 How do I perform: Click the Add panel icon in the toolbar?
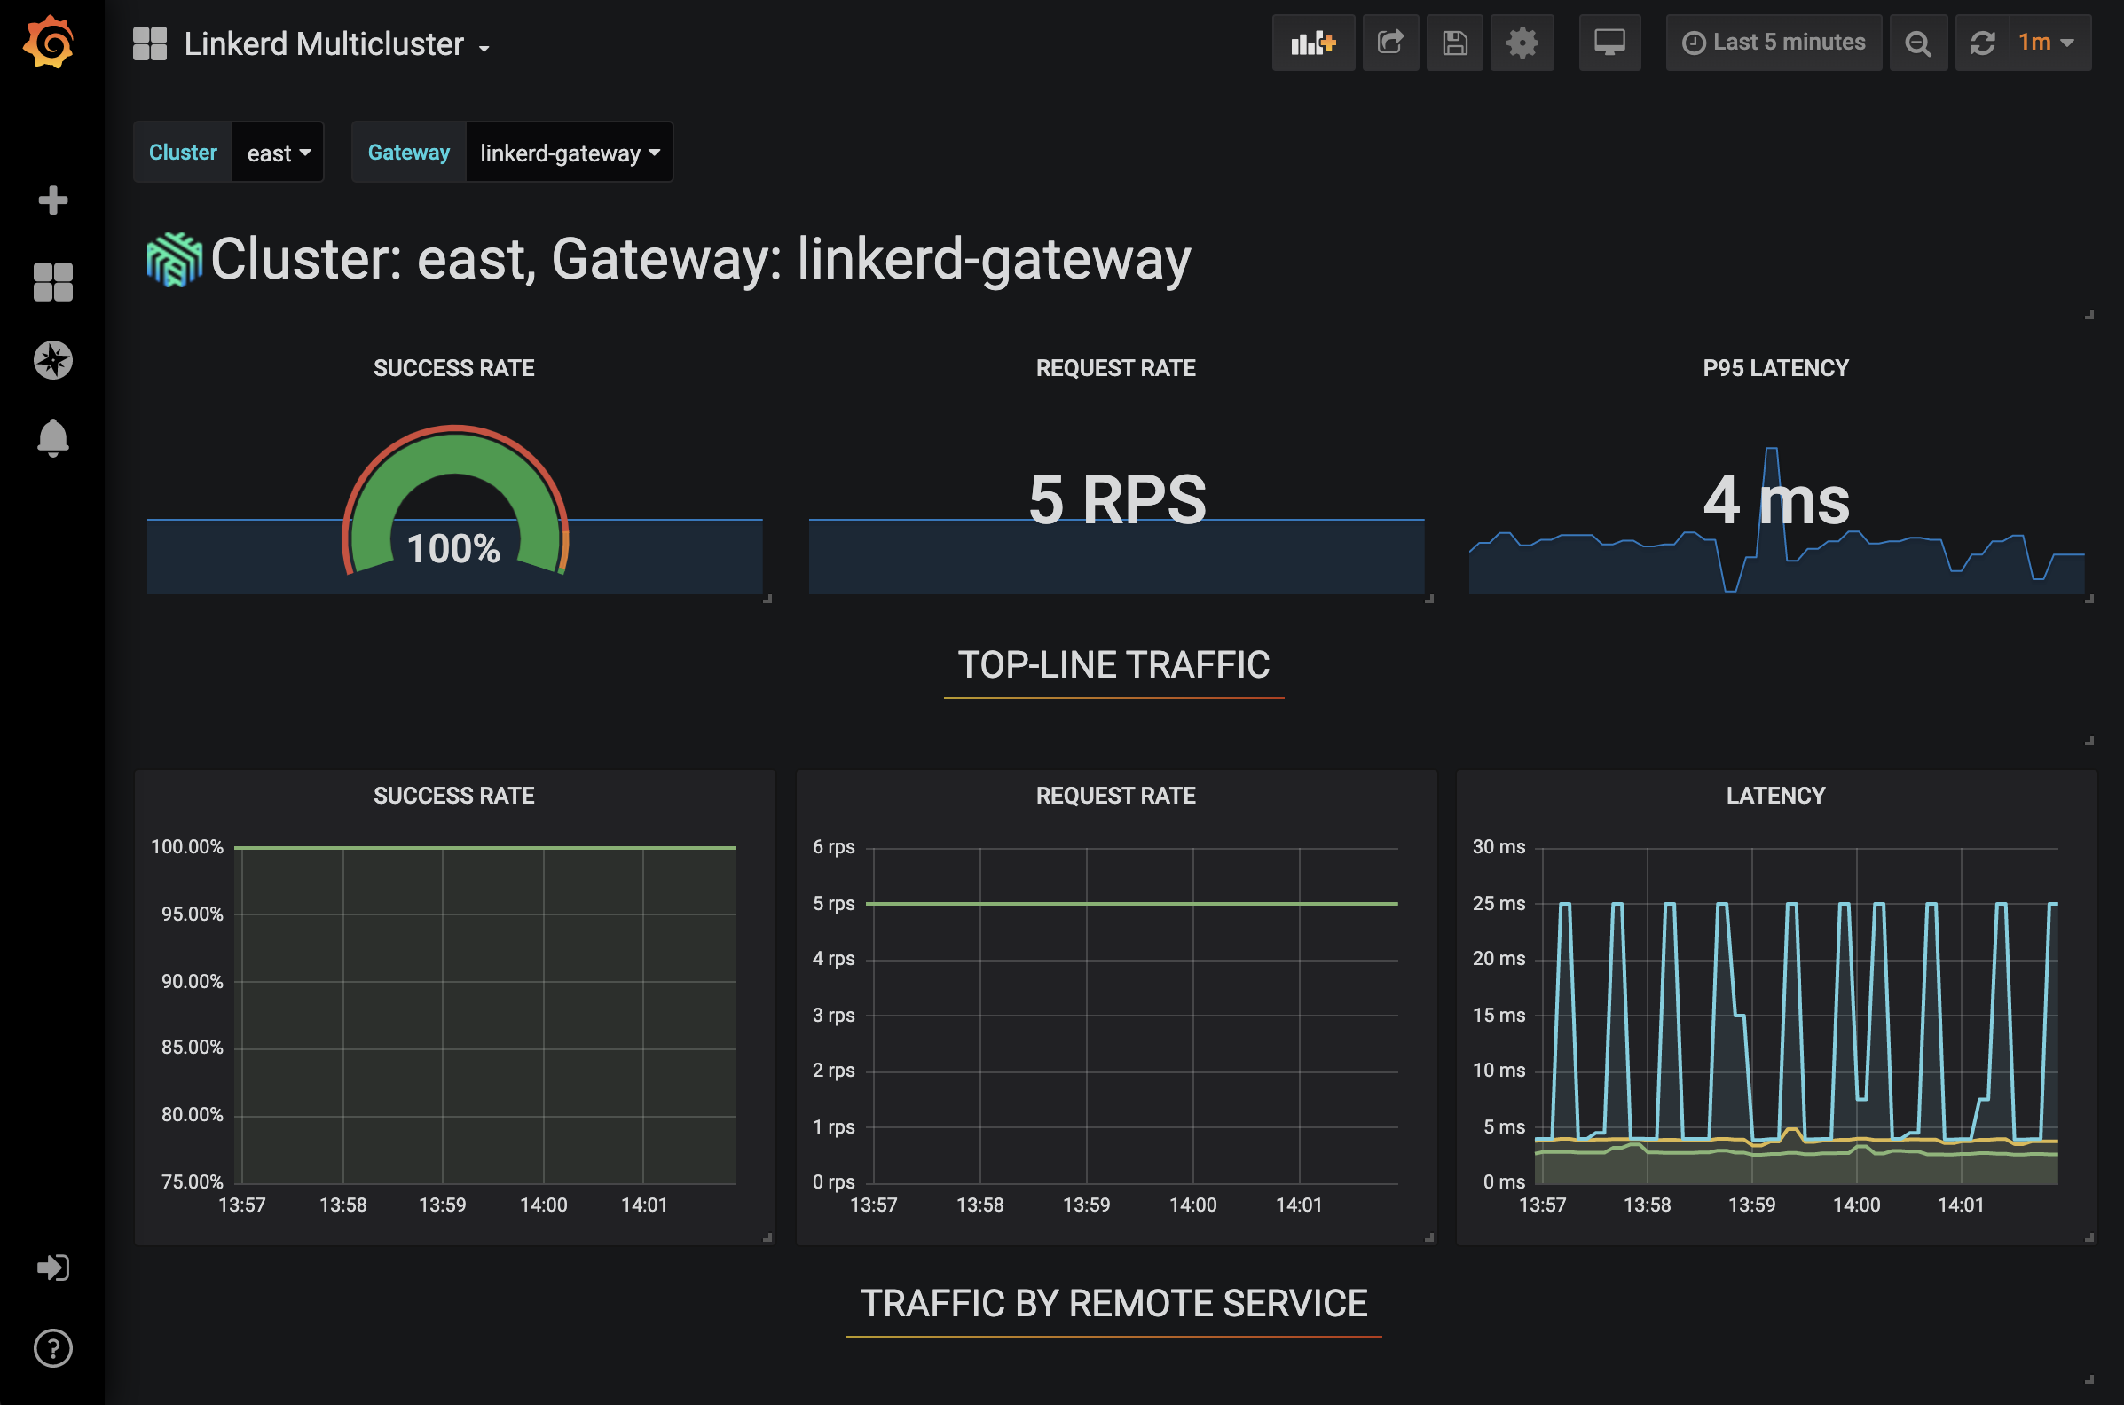pos(1312,42)
